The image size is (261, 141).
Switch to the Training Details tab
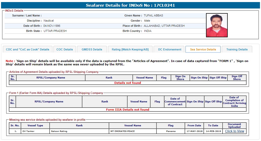237,49
